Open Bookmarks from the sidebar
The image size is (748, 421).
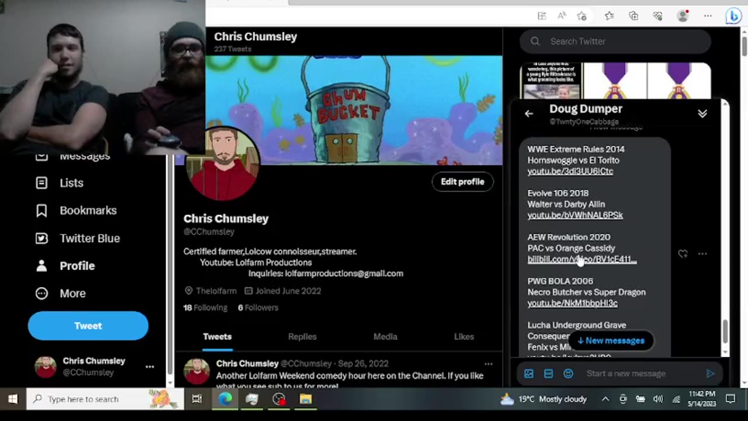76,210
